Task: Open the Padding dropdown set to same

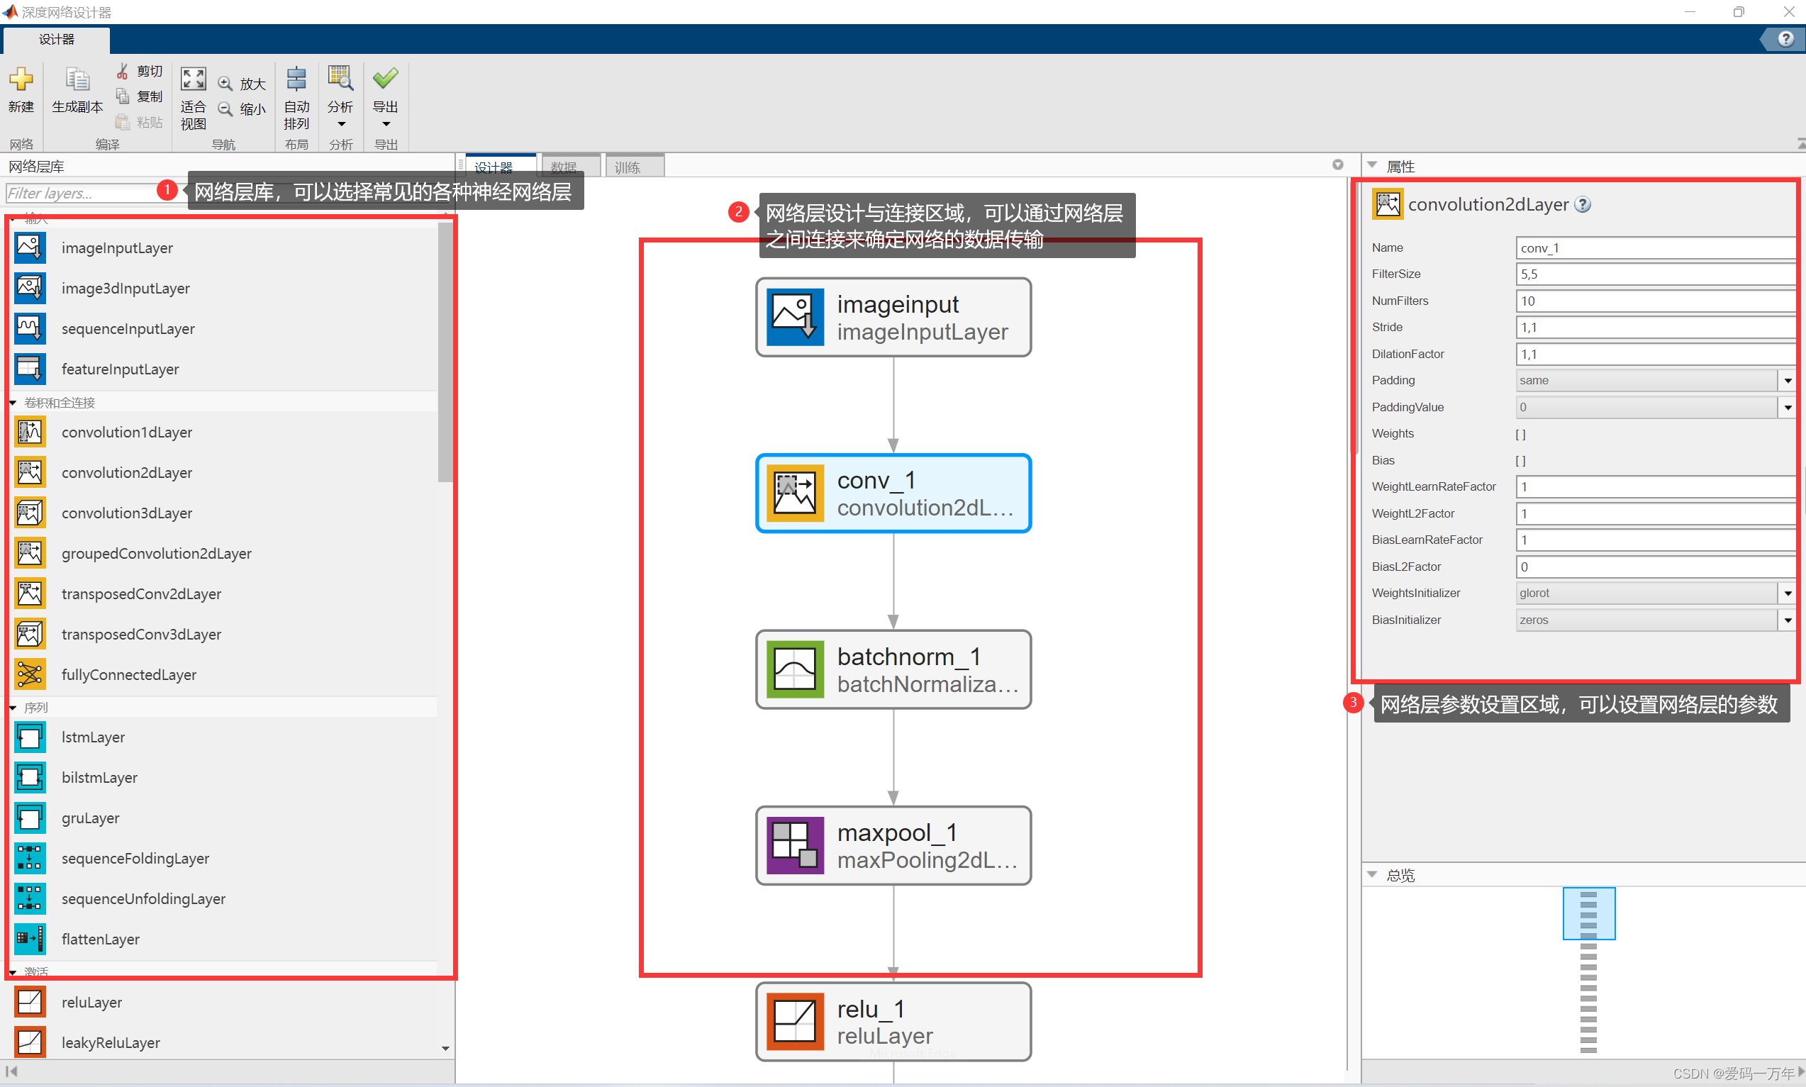Action: (x=1787, y=381)
